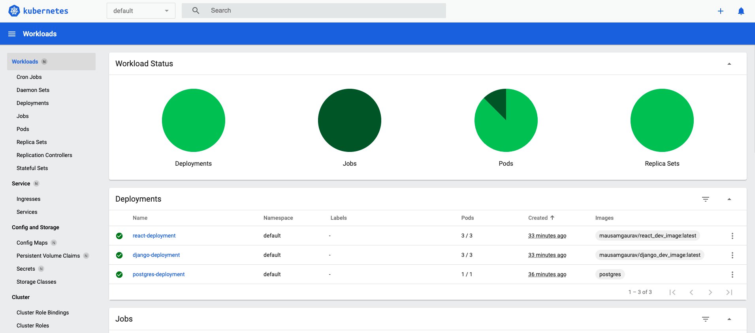The width and height of the screenshot is (755, 333).
Task: Collapse the Jobs card
Action: tap(729, 319)
